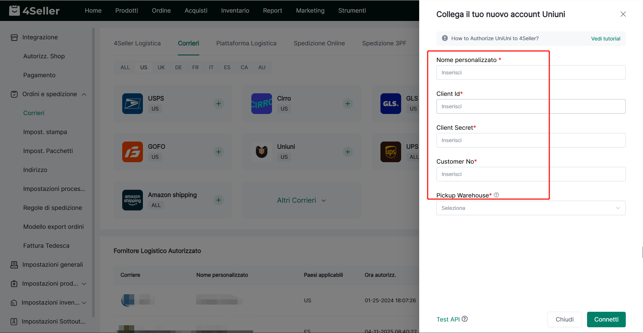Switch to Piattaforma Logistica tab
Screen dimensions: 643x333
(x=246, y=43)
